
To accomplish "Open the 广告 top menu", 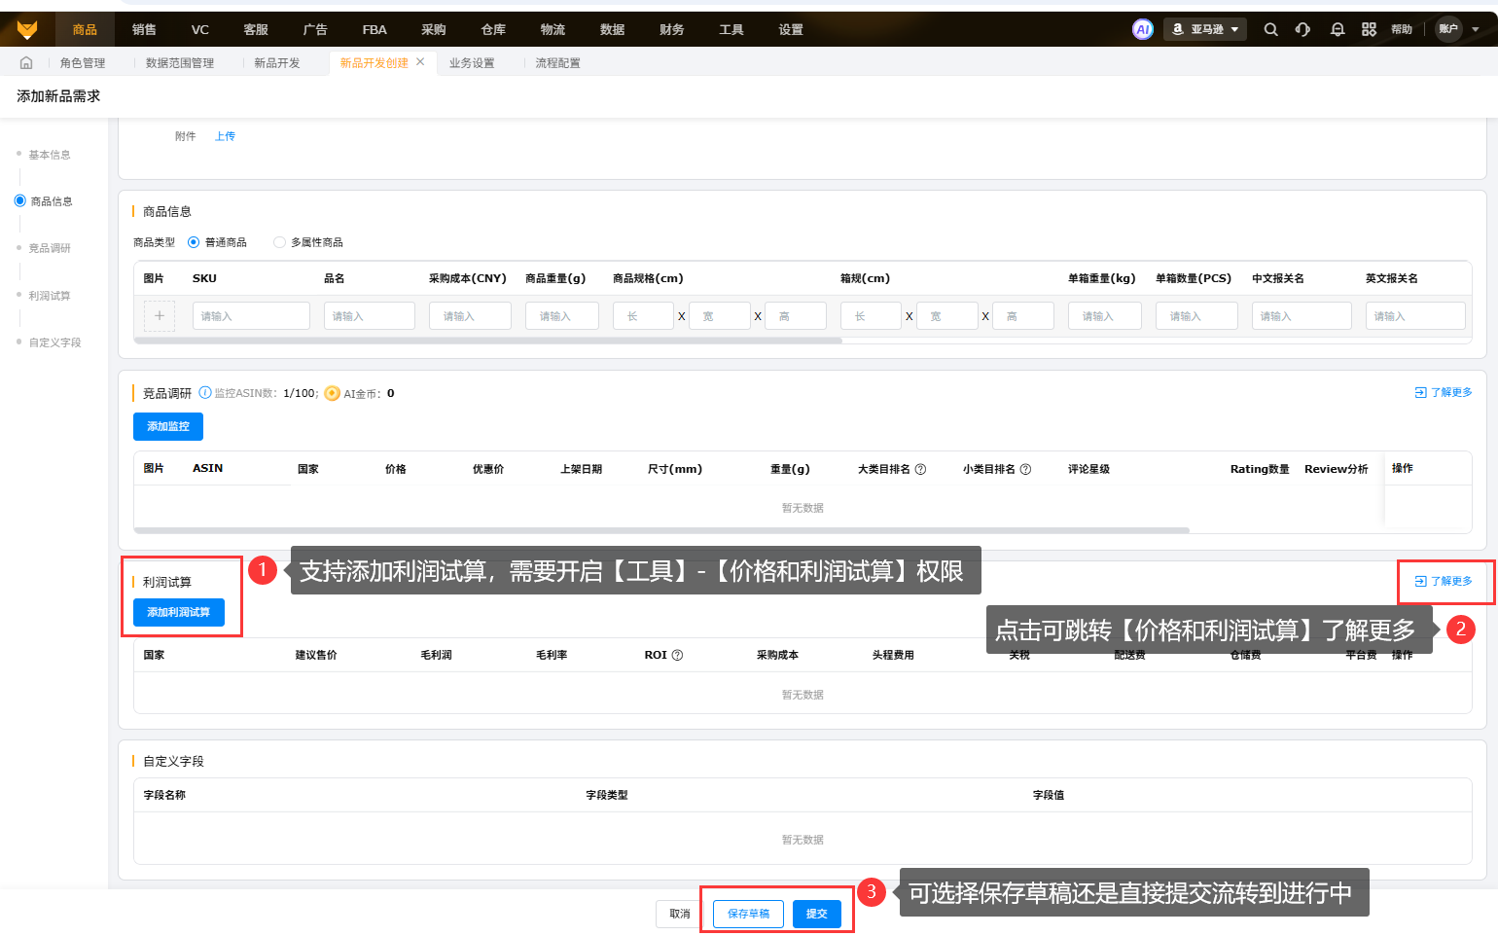I will coord(315,29).
